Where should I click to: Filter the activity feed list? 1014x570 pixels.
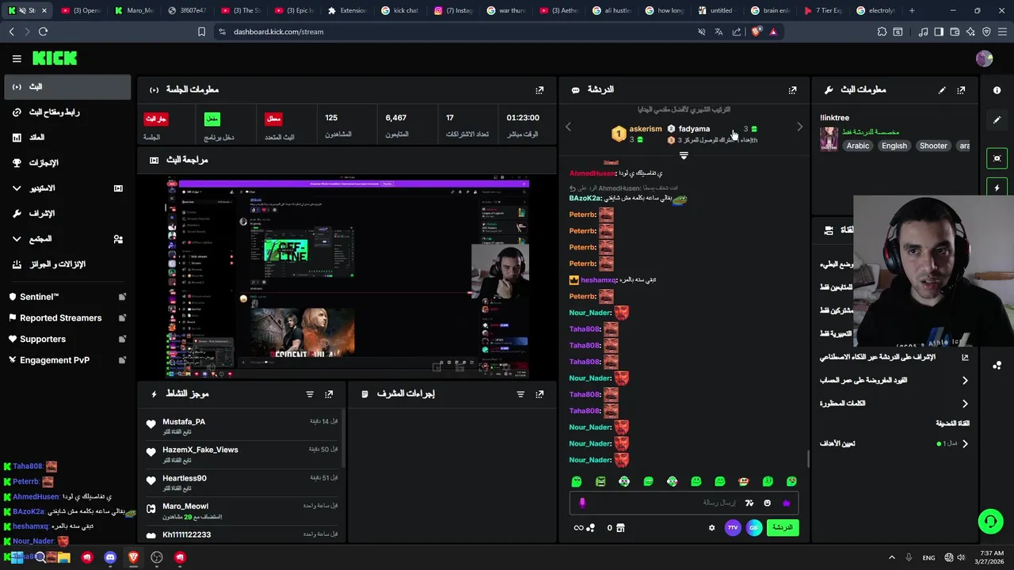310,394
